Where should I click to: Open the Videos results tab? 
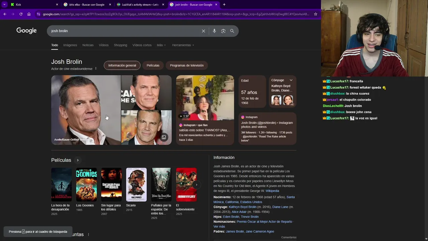point(104,45)
